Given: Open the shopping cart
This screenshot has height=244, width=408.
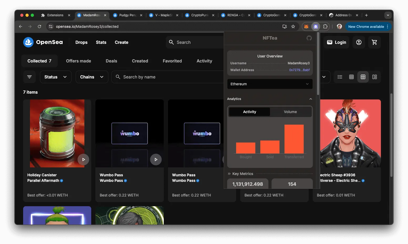Looking at the screenshot, I should coord(375,42).
